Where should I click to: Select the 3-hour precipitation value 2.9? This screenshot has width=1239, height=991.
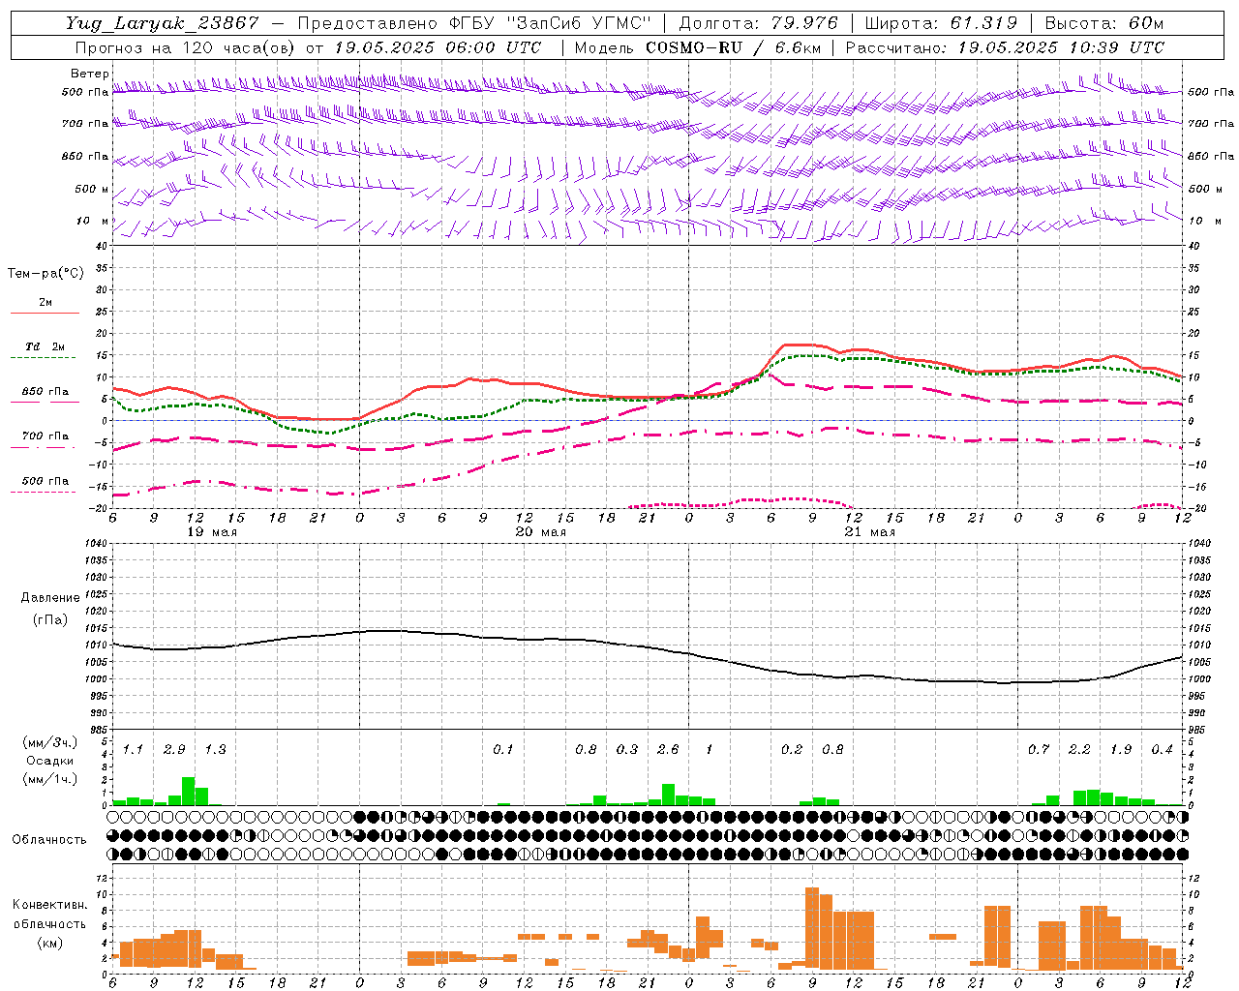(174, 749)
